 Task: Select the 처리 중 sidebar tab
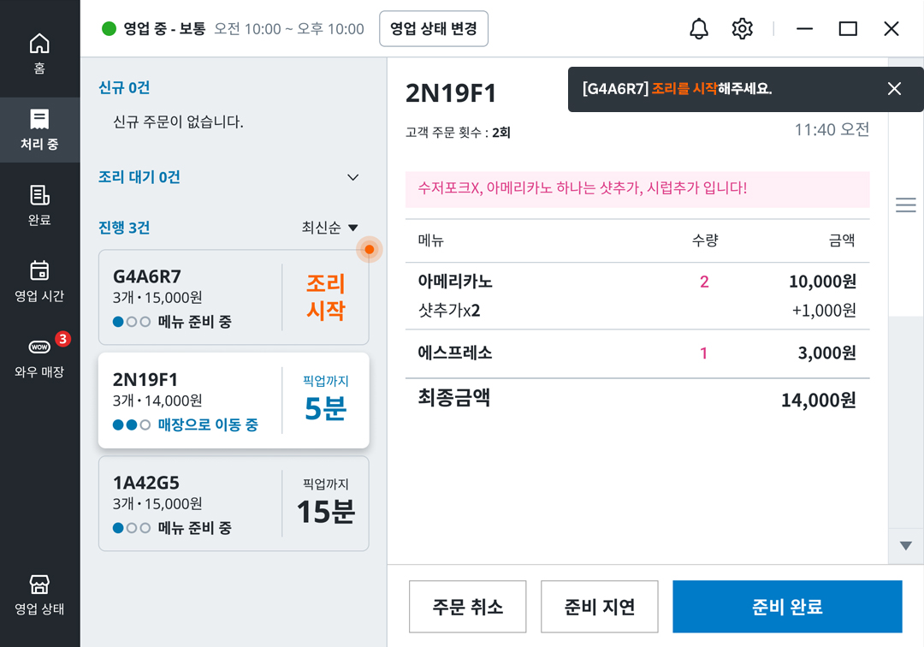[x=39, y=129]
